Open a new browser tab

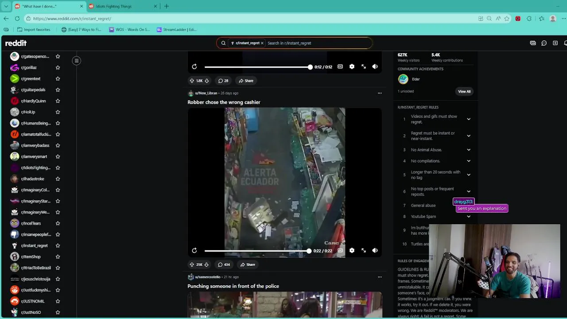pos(167,6)
